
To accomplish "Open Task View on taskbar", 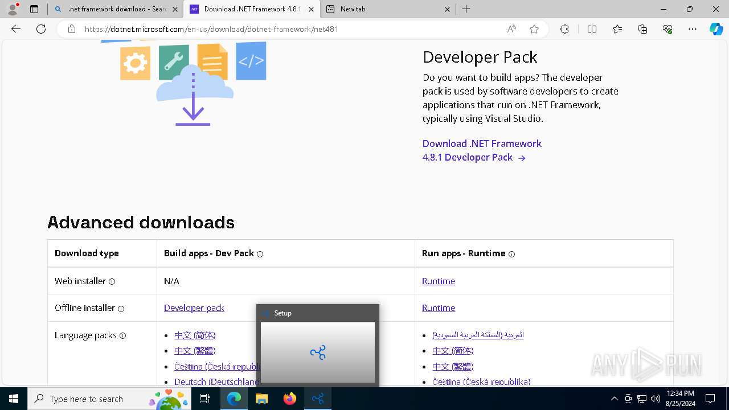I will pyautogui.click(x=205, y=399).
